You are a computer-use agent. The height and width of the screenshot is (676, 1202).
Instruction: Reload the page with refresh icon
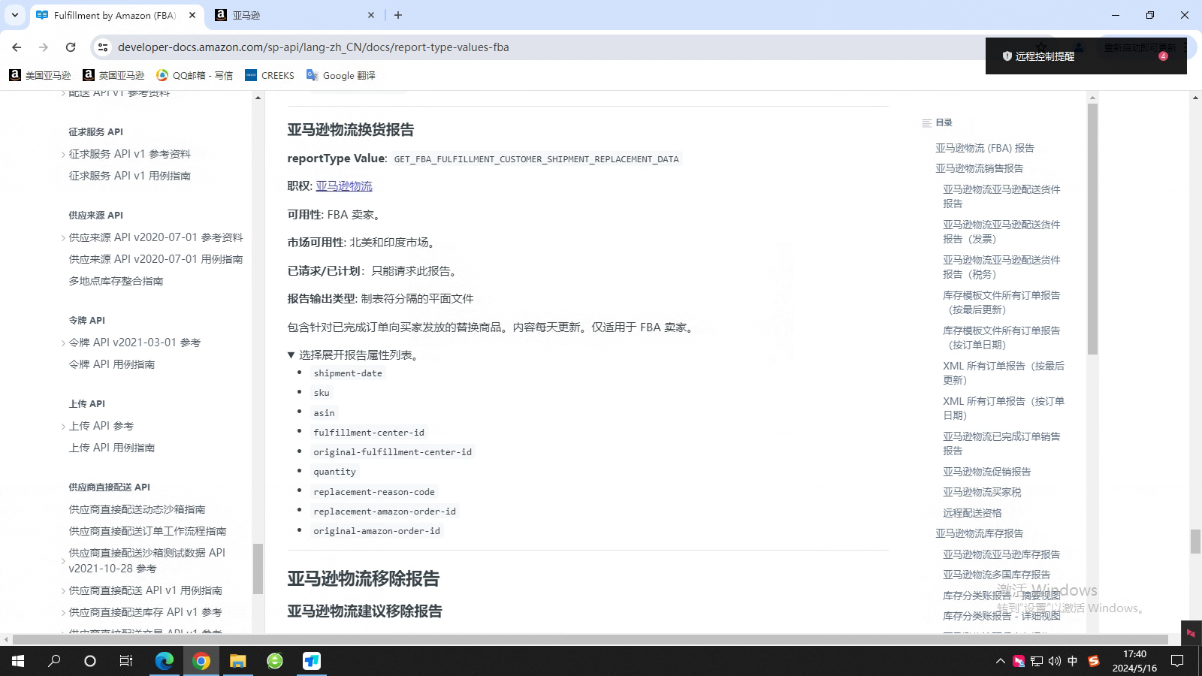coord(71,47)
